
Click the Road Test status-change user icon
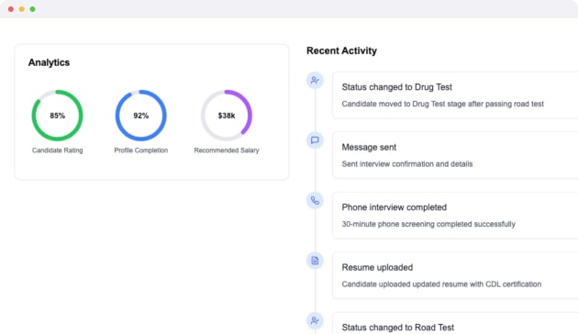[x=315, y=321]
